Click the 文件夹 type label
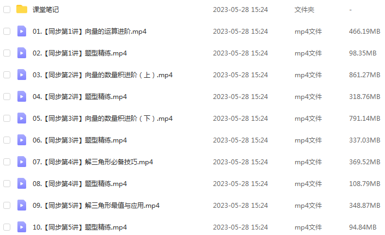The height and width of the screenshot is (235, 385). click(x=304, y=10)
